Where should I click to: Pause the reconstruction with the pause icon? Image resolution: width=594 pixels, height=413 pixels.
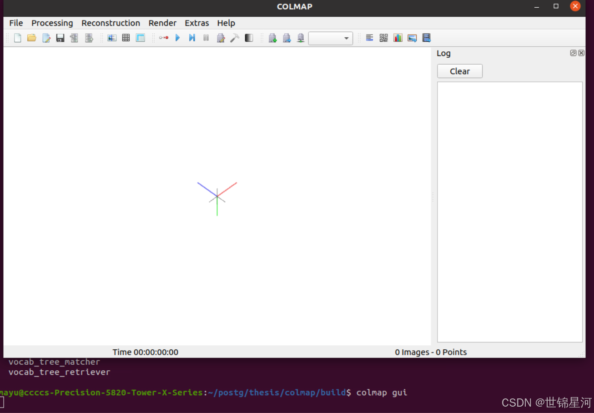[206, 38]
